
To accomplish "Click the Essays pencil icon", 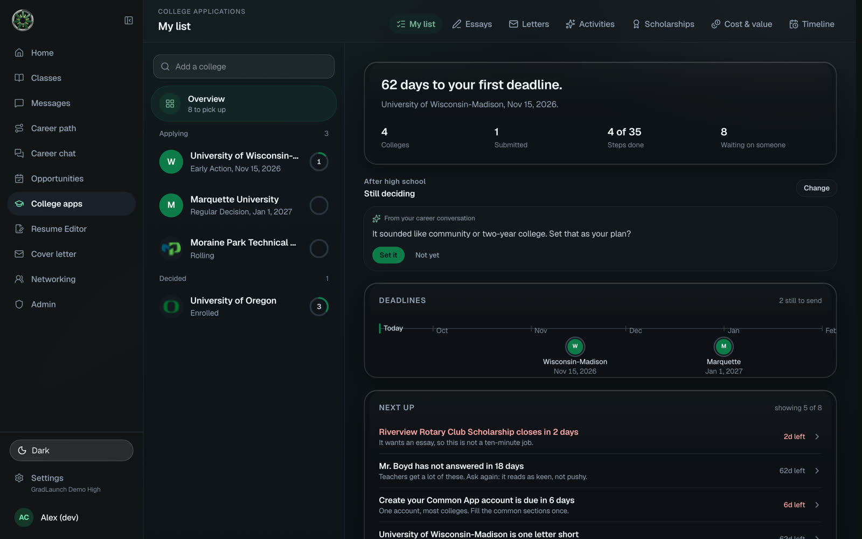I will 457,24.
